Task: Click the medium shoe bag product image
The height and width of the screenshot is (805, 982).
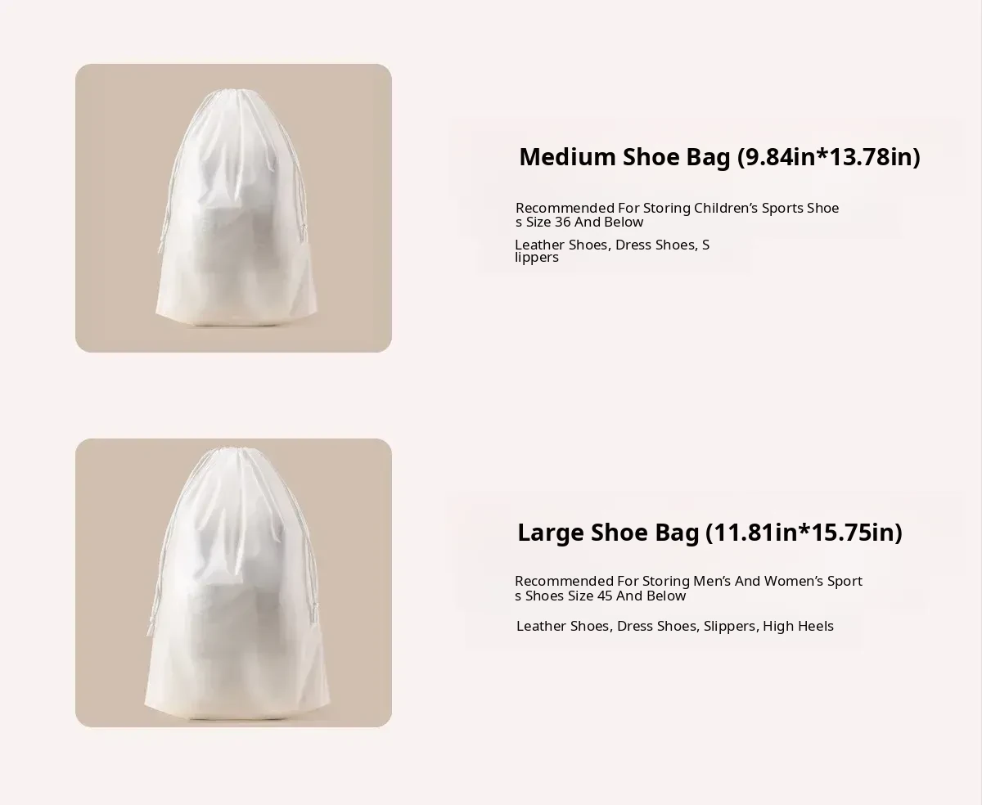Action: coord(233,208)
